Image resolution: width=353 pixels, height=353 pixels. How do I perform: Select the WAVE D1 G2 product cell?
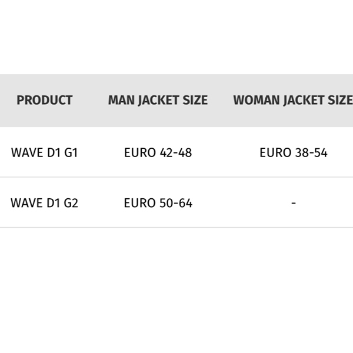click(x=44, y=204)
